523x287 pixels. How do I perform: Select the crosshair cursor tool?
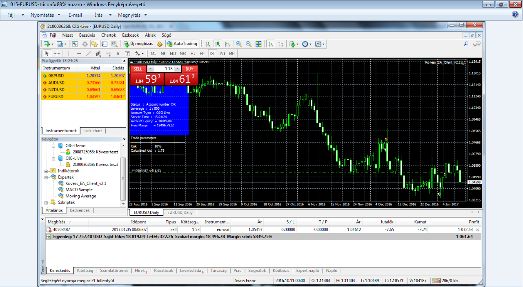(57, 53)
